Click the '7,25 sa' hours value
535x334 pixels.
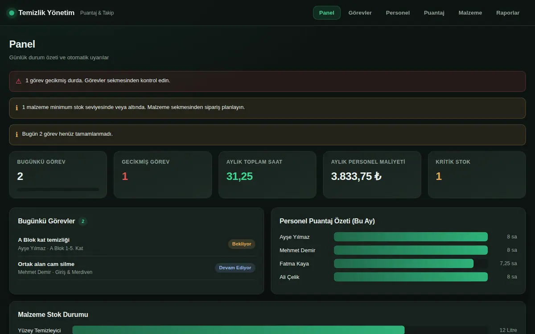click(508, 264)
